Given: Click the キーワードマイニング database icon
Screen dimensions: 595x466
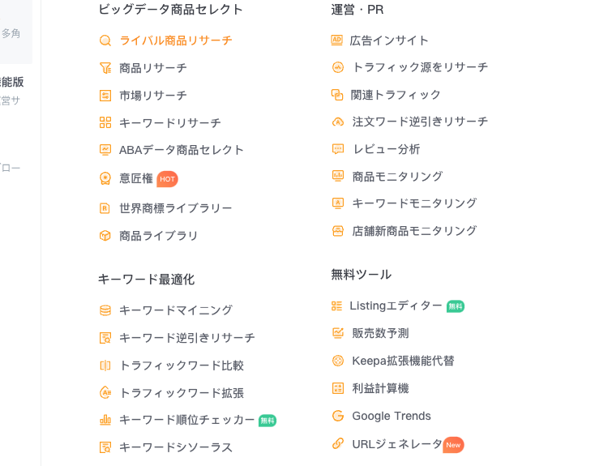Looking at the screenshot, I should (x=105, y=310).
